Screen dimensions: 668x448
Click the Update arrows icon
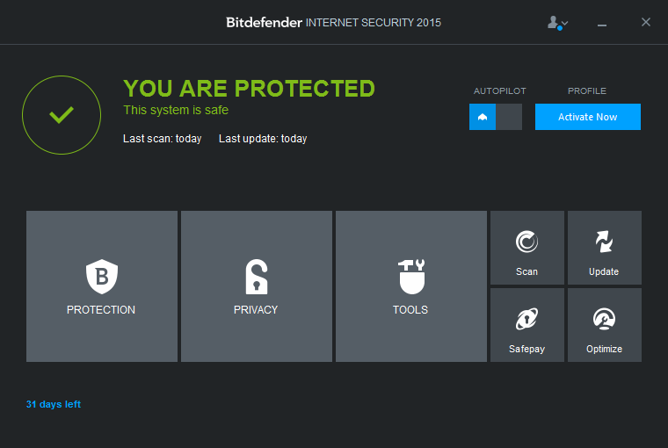click(604, 242)
